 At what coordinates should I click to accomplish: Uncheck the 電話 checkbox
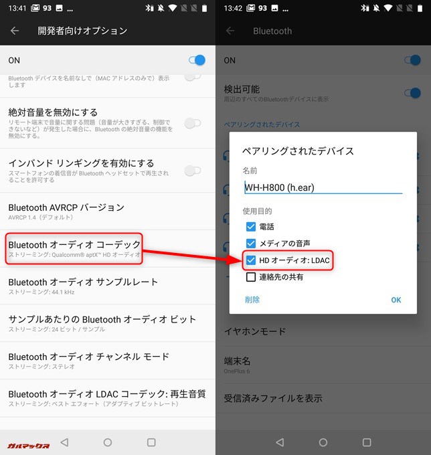tap(251, 227)
